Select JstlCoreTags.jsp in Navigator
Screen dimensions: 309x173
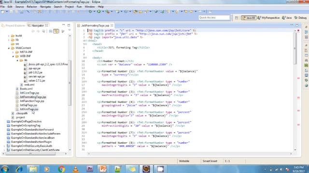click(29, 93)
